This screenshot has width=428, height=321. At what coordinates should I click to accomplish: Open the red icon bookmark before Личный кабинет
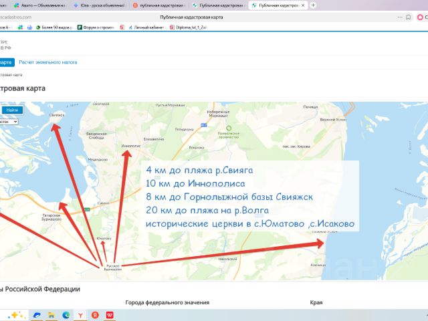coord(122,27)
